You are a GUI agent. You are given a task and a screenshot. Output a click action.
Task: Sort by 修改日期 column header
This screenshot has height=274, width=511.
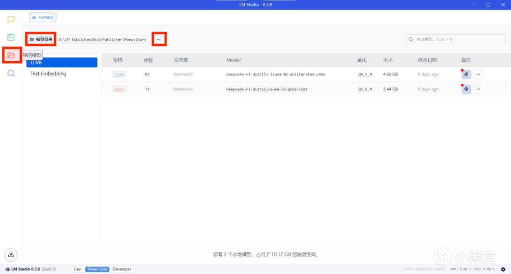pos(427,60)
